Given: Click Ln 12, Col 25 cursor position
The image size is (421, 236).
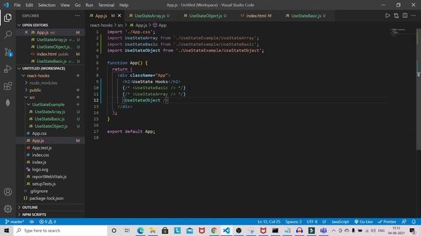Looking at the screenshot, I should (269, 222).
